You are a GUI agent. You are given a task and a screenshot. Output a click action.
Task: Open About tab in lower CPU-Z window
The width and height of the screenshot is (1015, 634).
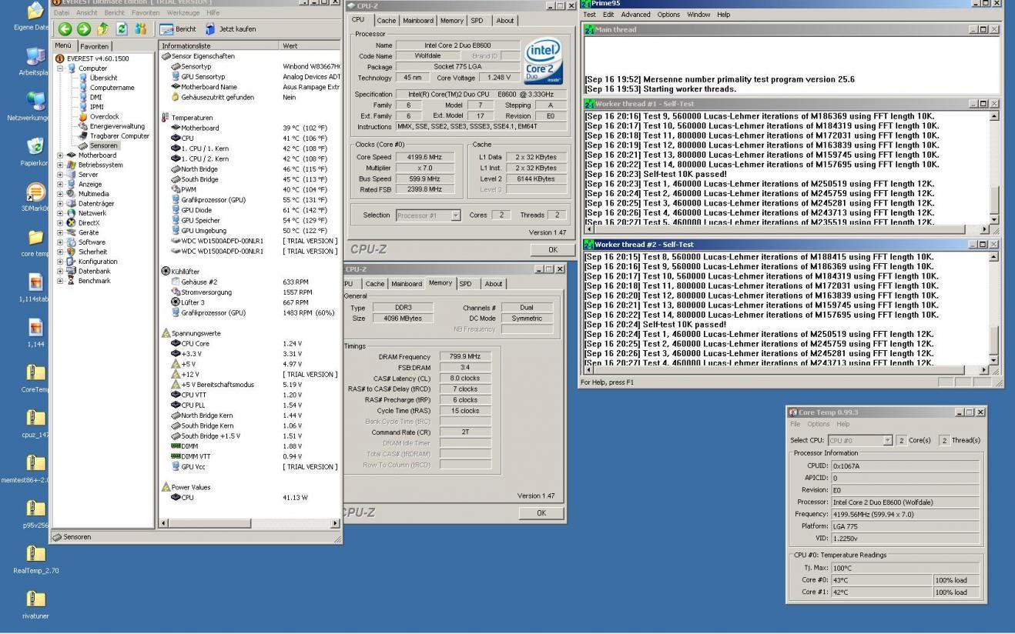(494, 284)
